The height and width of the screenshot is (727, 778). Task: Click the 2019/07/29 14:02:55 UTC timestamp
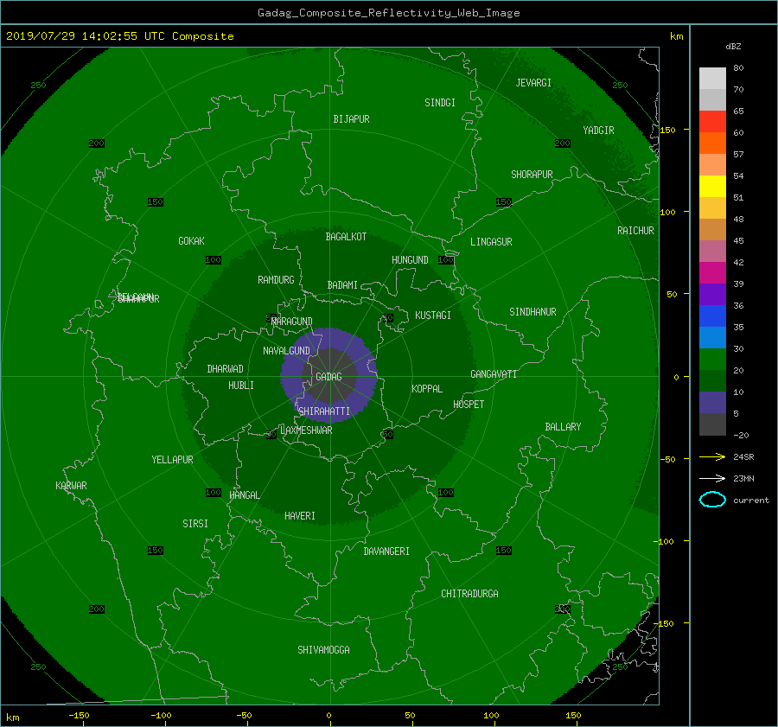(85, 36)
